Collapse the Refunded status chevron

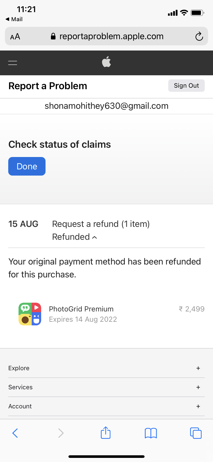click(95, 237)
